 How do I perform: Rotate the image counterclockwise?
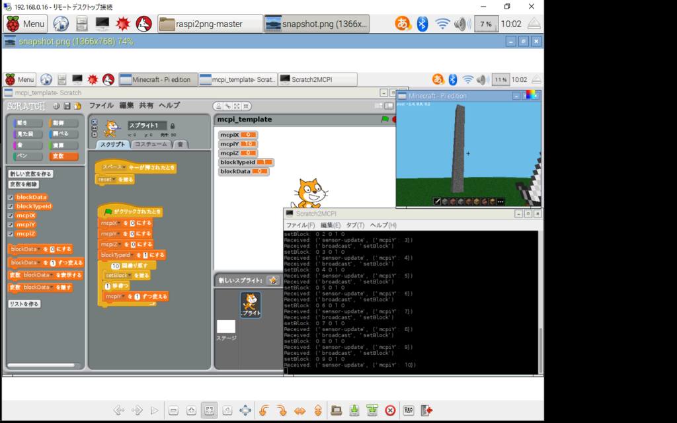point(264,410)
